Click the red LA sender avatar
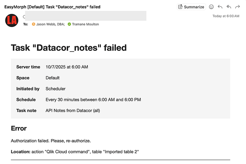Viewport: 246px width, 164px height. coord(12,20)
